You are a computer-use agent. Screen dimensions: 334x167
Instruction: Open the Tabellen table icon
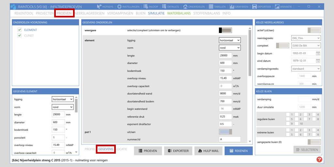click(211, 7)
